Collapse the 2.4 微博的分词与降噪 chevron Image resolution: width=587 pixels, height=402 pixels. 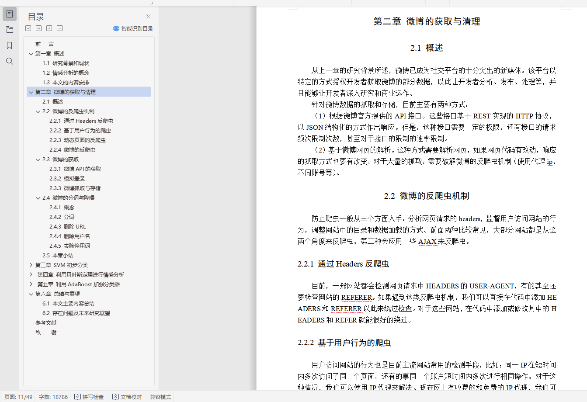tap(38, 198)
